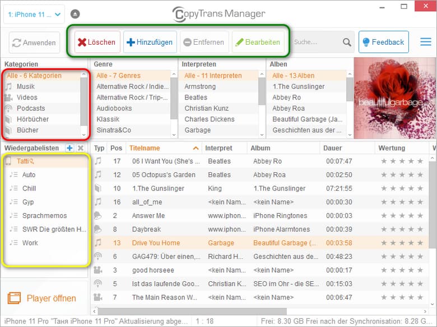Click the Player öffnen link
This screenshot has width=437, height=327.
(52, 298)
